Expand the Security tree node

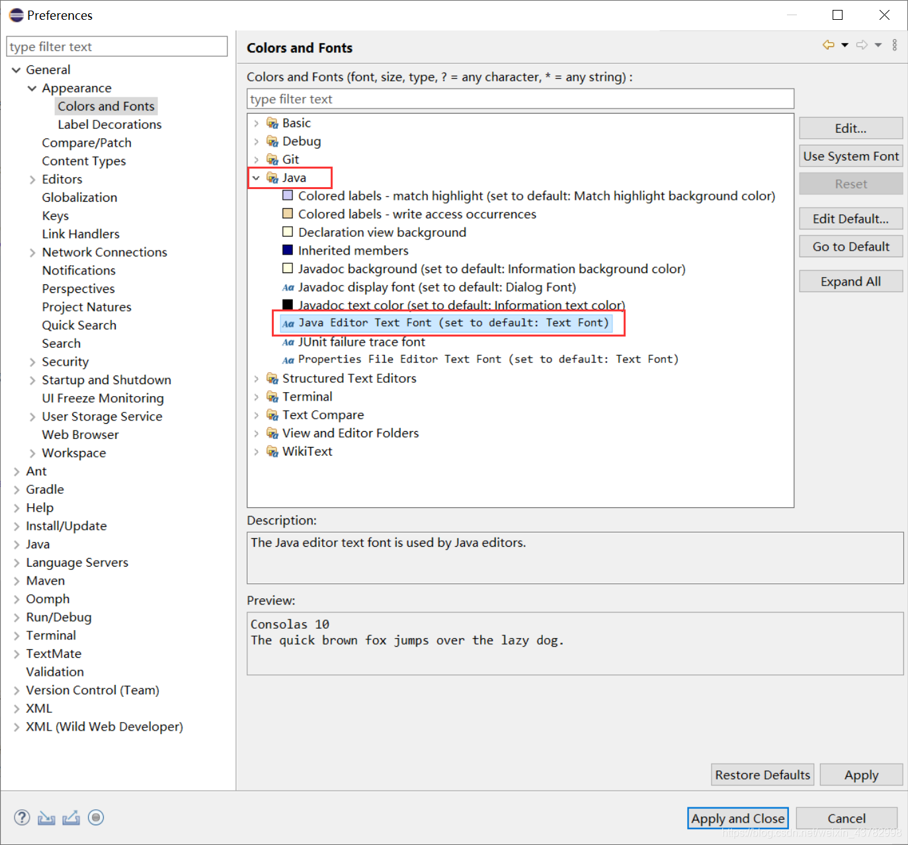point(32,362)
